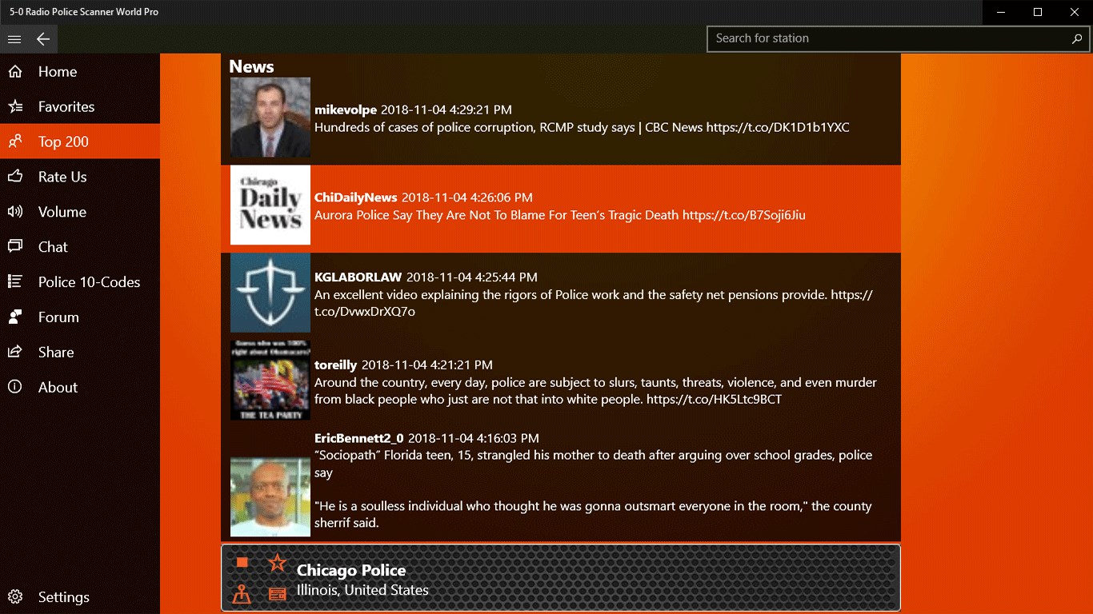
Task: Click the Chat bubble icon
Action: 14,247
